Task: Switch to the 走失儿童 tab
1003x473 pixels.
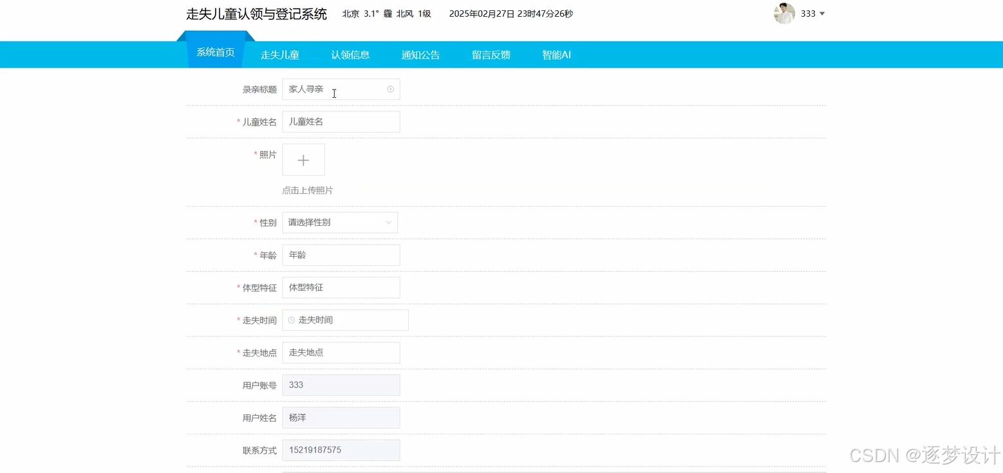Action: (280, 55)
